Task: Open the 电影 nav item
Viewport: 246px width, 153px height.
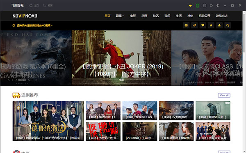Action: [x=133, y=16]
